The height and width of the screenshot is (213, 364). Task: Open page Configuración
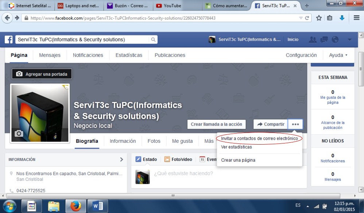(301, 55)
